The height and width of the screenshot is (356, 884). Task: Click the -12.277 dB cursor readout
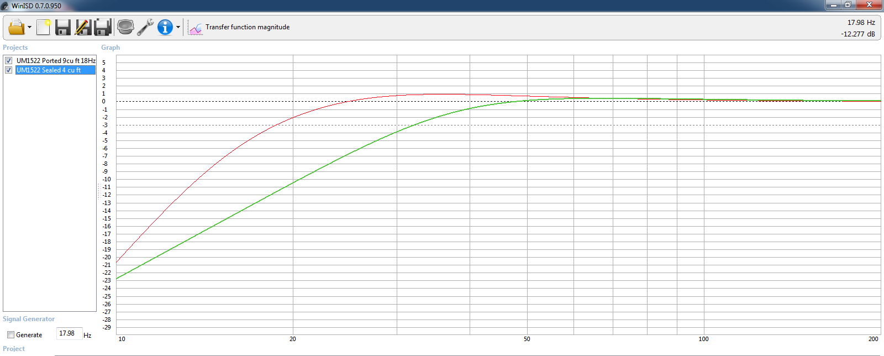click(857, 34)
